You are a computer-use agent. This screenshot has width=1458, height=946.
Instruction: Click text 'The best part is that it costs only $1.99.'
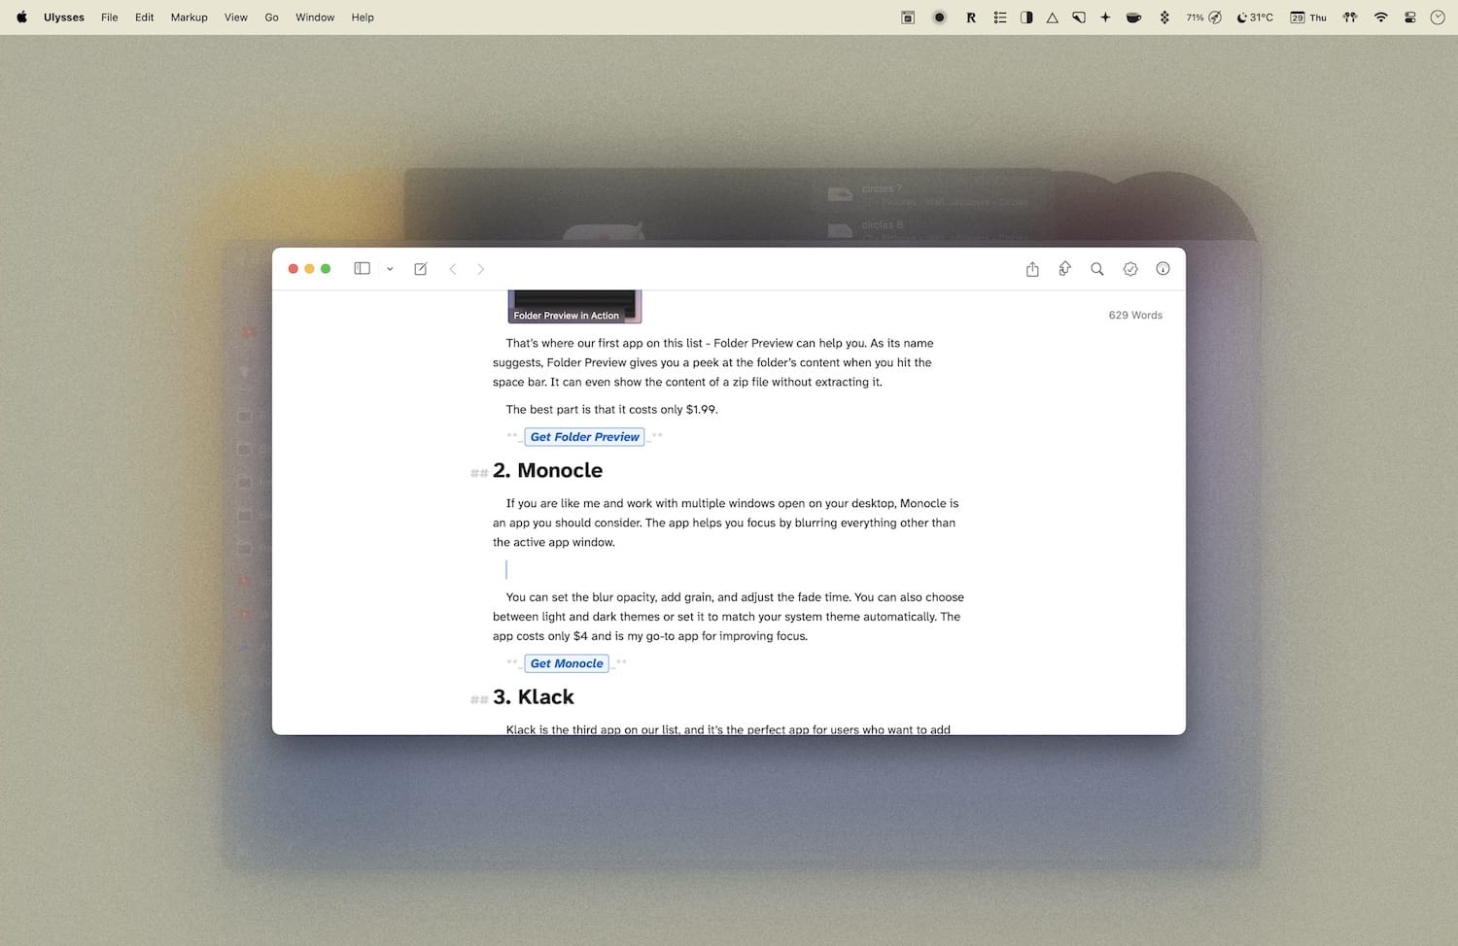tap(611, 409)
